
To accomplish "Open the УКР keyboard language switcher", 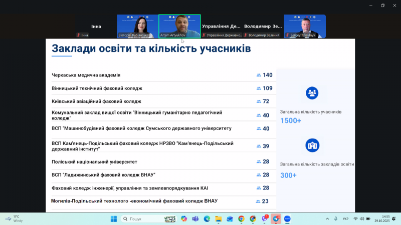I will click(346, 219).
